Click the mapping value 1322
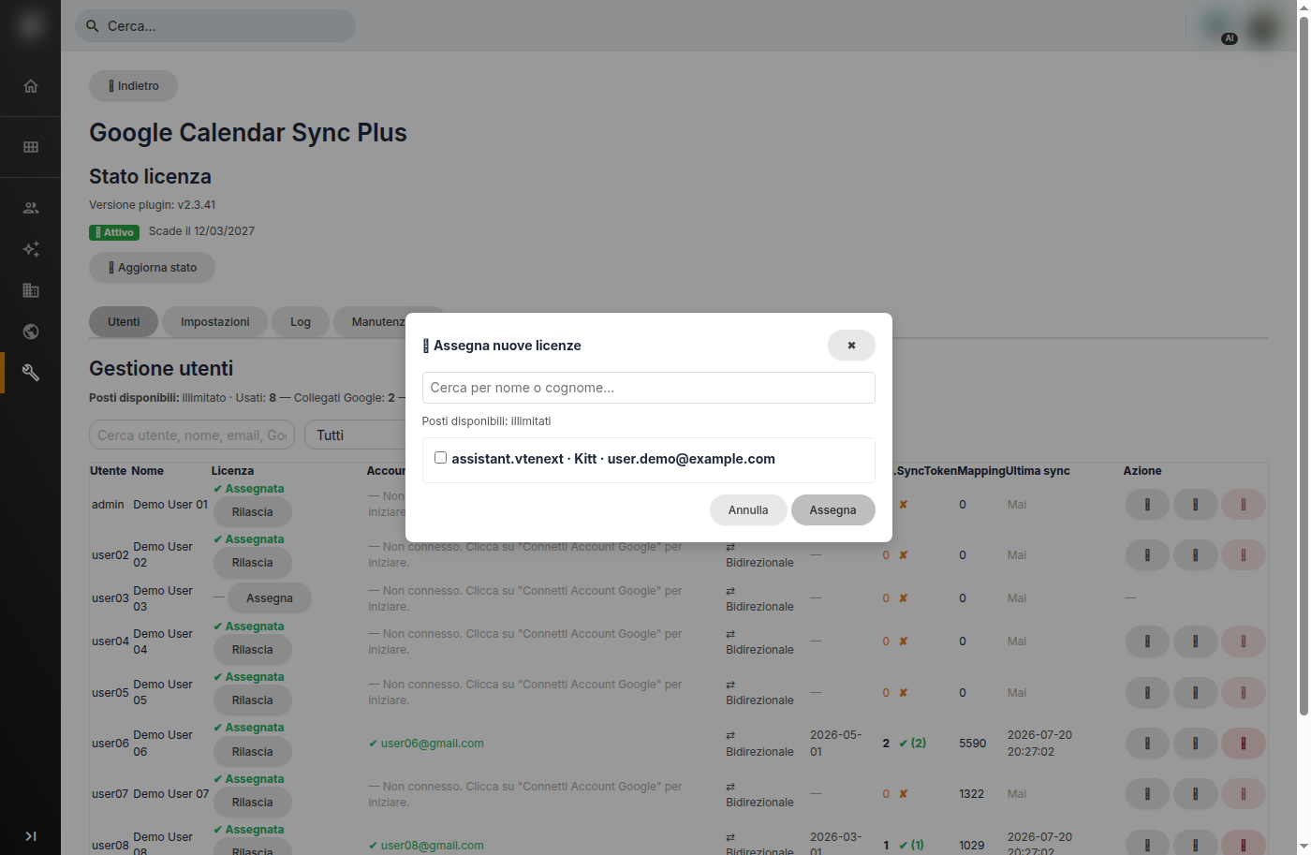The height and width of the screenshot is (855, 1311). pyautogui.click(x=972, y=794)
